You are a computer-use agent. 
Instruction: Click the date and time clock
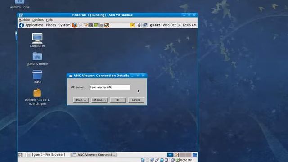click(180, 25)
